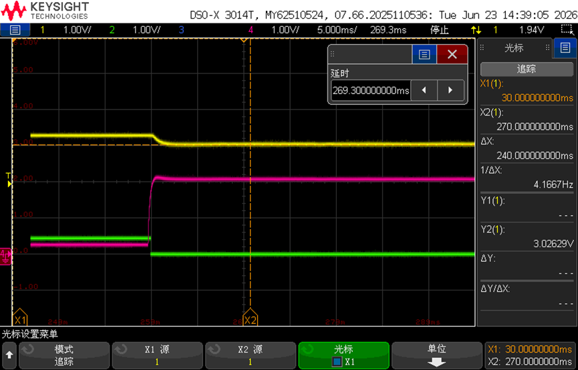The width and height of the screenshot is (578, 370).
Task: Open the X1 源 source softkey
Action: tap(158, 355)
